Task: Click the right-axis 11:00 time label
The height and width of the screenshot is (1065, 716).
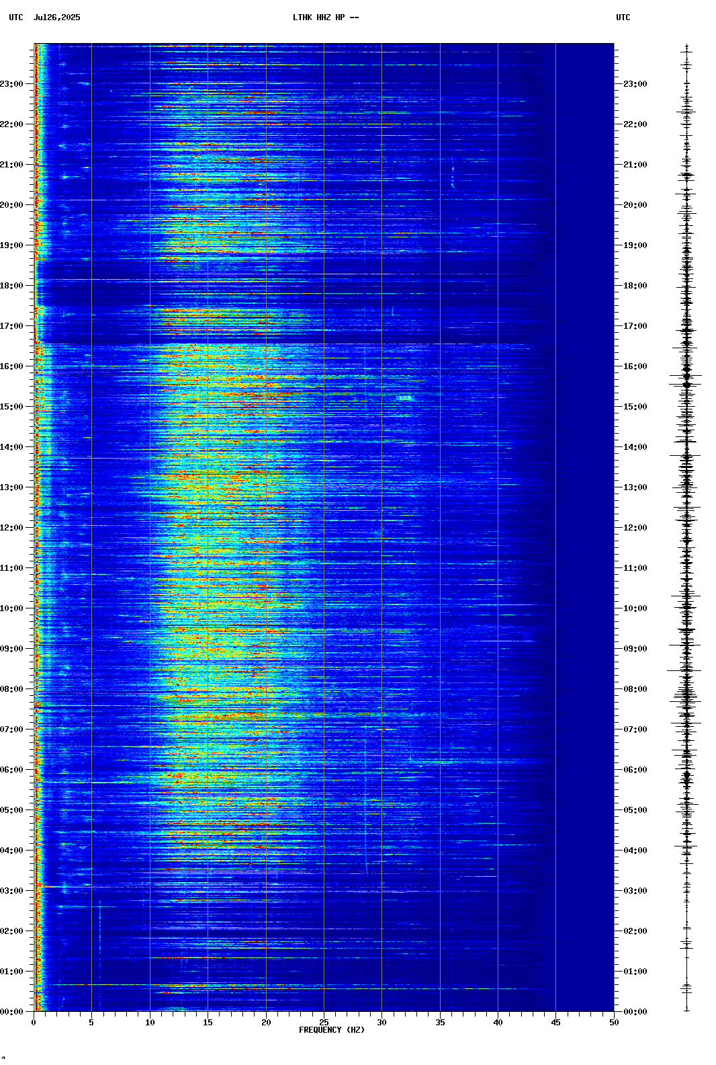Action: pos(635,568)
